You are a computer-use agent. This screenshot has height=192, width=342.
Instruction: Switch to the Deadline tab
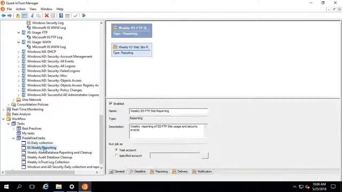pos(137,172)
